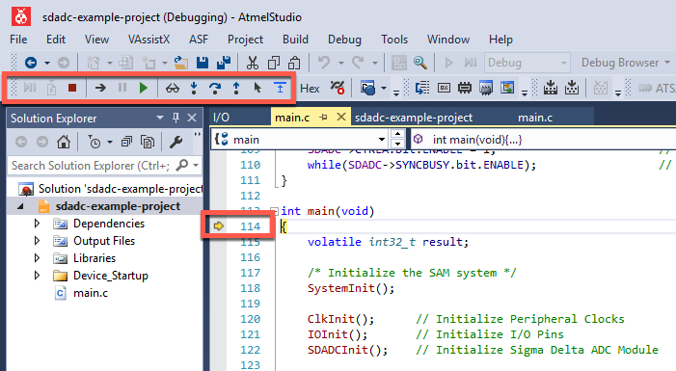This screenshot has width=676, height=371.
Task: Open Registers view icon
Action: pos(444,88)
